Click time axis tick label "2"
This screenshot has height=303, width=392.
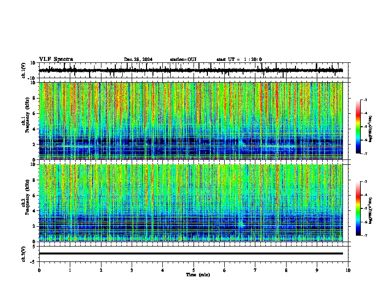point(101,270)
